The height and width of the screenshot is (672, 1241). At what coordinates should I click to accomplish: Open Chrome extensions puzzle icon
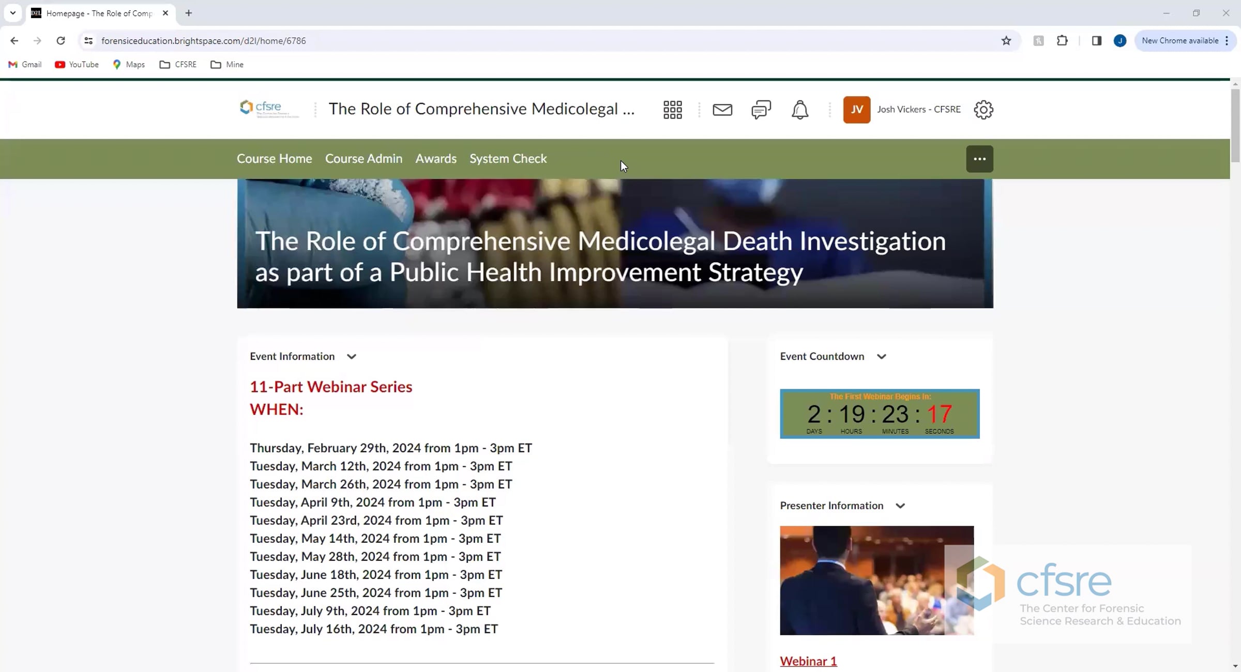(1062, 41)
